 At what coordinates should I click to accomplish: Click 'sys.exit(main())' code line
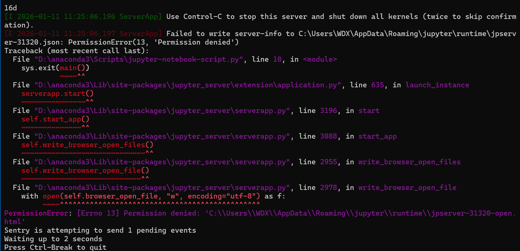coord(55,68)
